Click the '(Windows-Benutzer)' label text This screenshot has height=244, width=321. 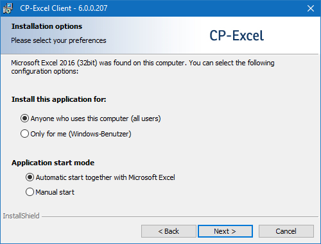(x=100, y=134)
